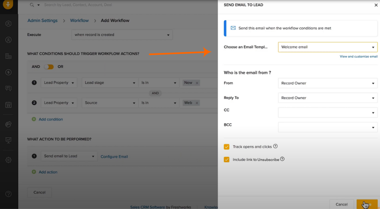
Task: Click the help icon next to Track opens and clicks
Action: point(275,146)
